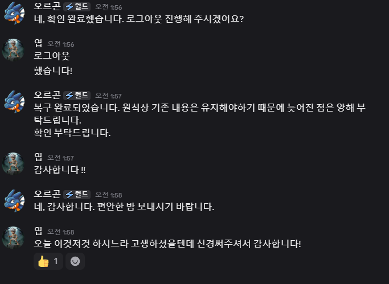The height and width of the screenshot is (284, 389).
Task: Select 엽's avatar beside the 감사합니다 !! message
Action: (x=14, y=163)
